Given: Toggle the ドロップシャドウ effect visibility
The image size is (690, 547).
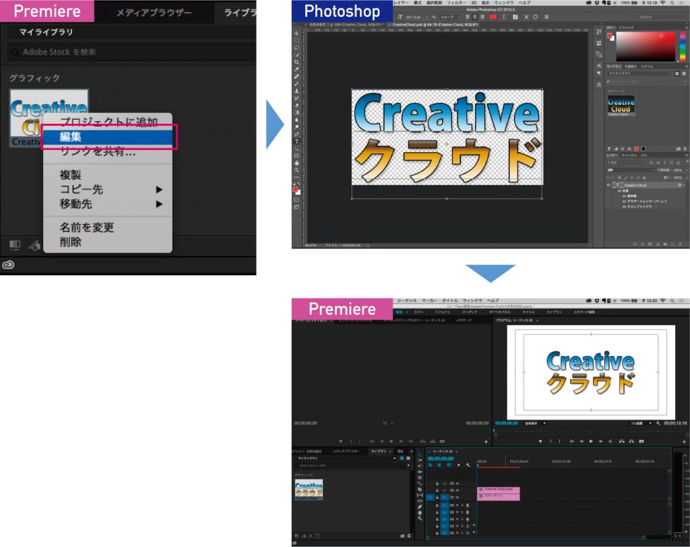Looking at the screenshot, I should coord(623,207).
